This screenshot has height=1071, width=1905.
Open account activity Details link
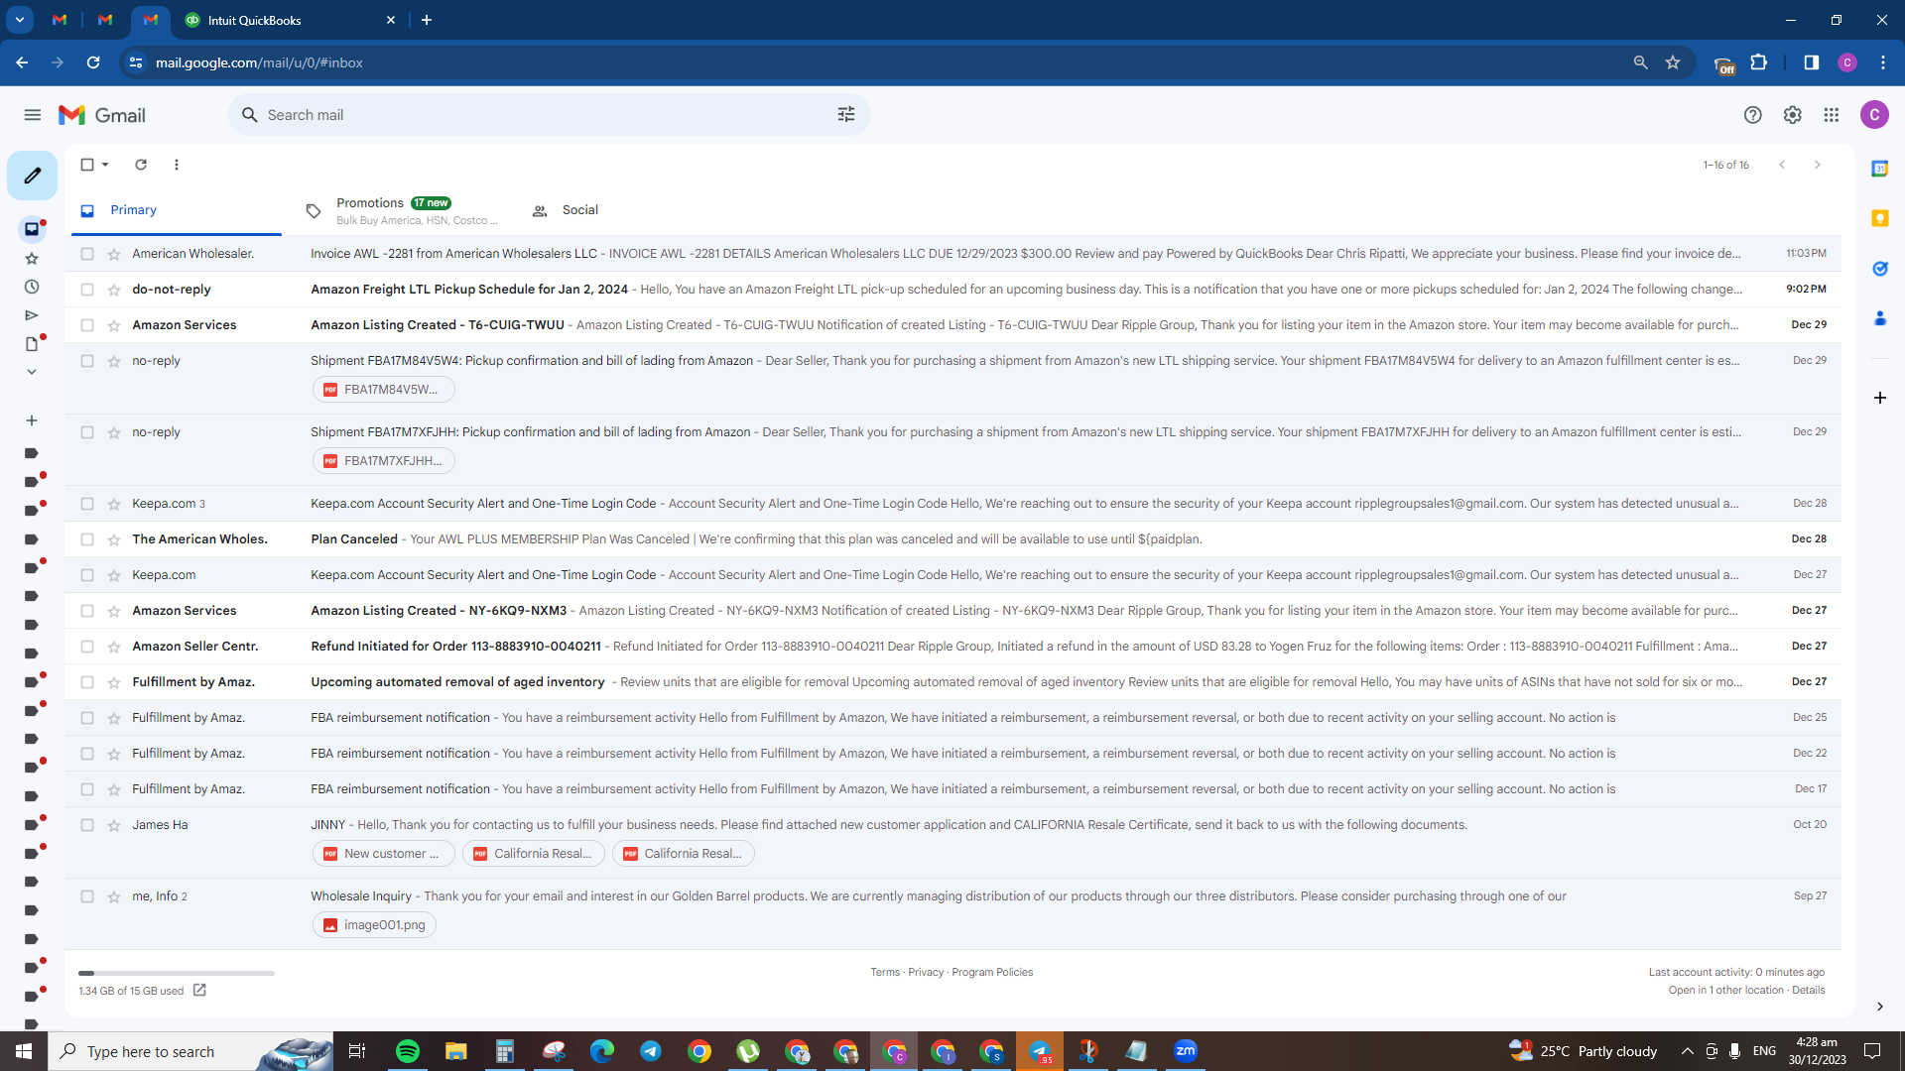(1809, 990)
